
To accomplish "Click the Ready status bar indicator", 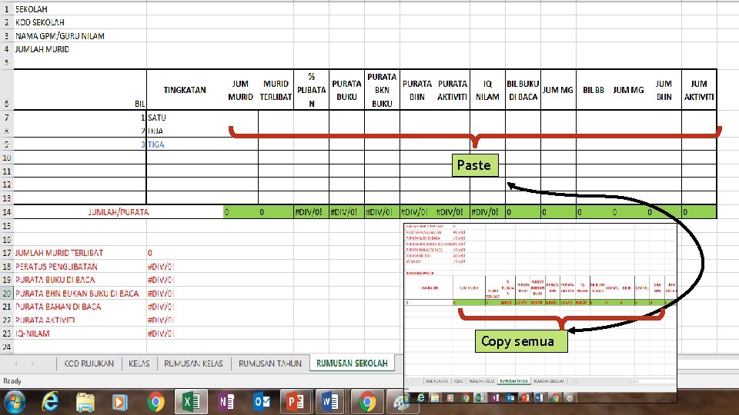I will pyautogui.click(x=12, y=381).
